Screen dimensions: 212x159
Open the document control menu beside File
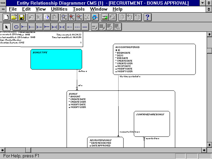[x=3, y=9]
